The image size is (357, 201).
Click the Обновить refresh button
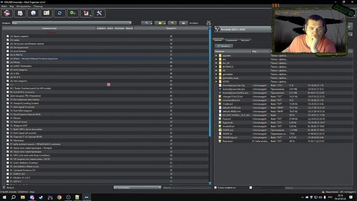224,46
